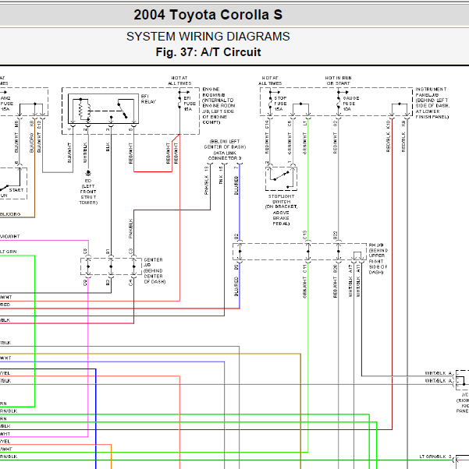
Task: Click the "RED/BLK K10" wire label
Action: (x=389, y=136)
